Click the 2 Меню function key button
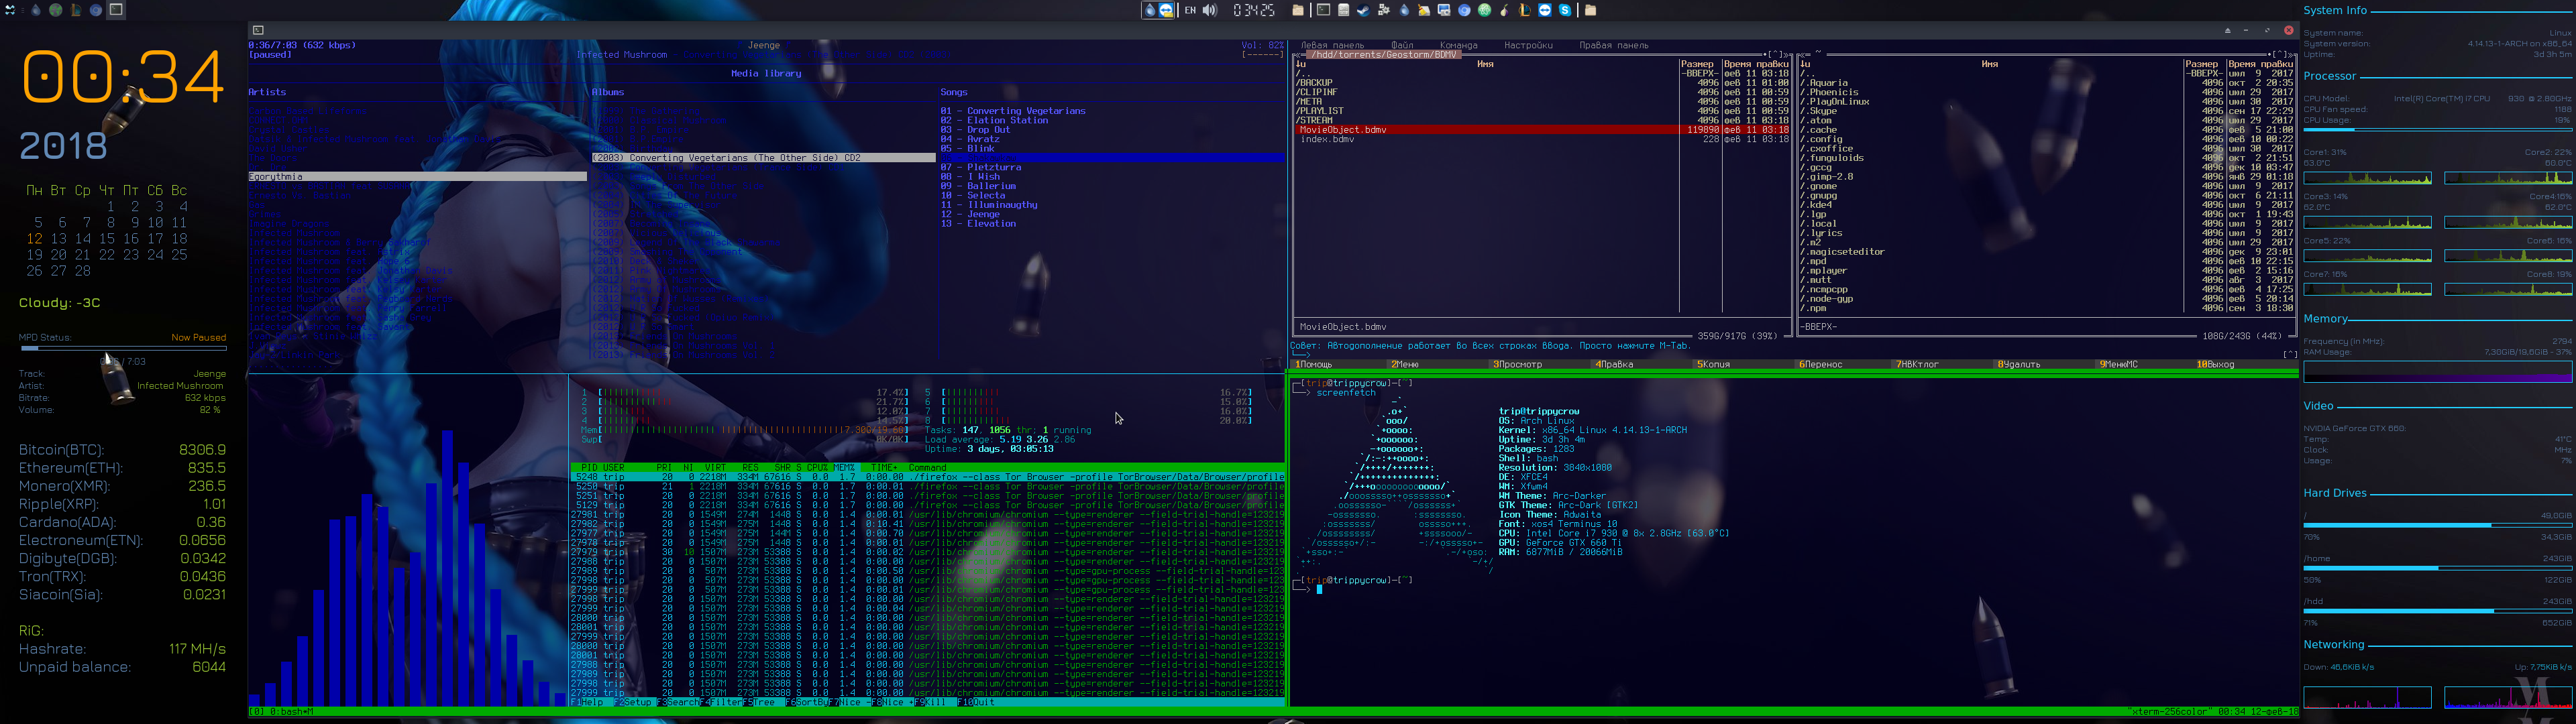The height and width of the screenshot is (724, 2576). click(1438, 364)
